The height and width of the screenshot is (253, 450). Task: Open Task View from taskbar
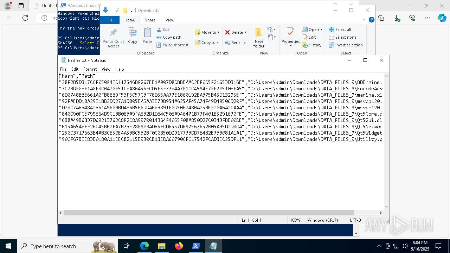click(127, 246)
